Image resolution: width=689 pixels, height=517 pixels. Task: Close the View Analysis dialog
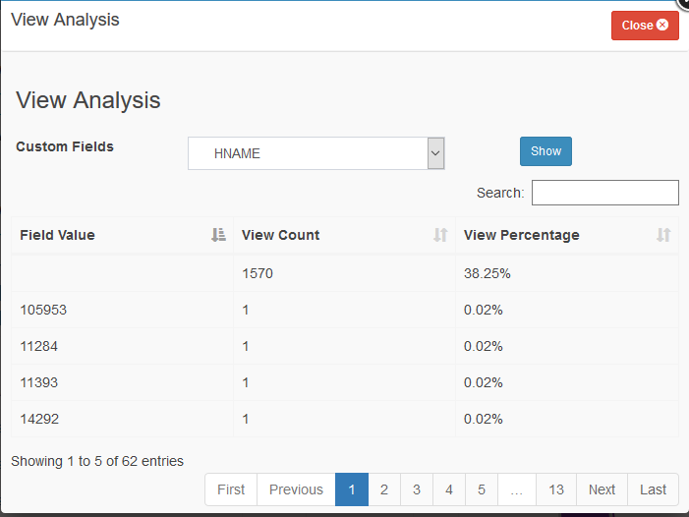point(644,26)
